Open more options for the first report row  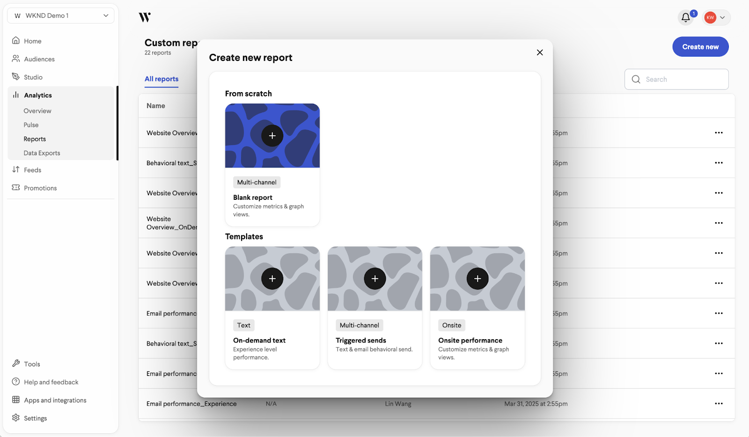click(719, 133)
